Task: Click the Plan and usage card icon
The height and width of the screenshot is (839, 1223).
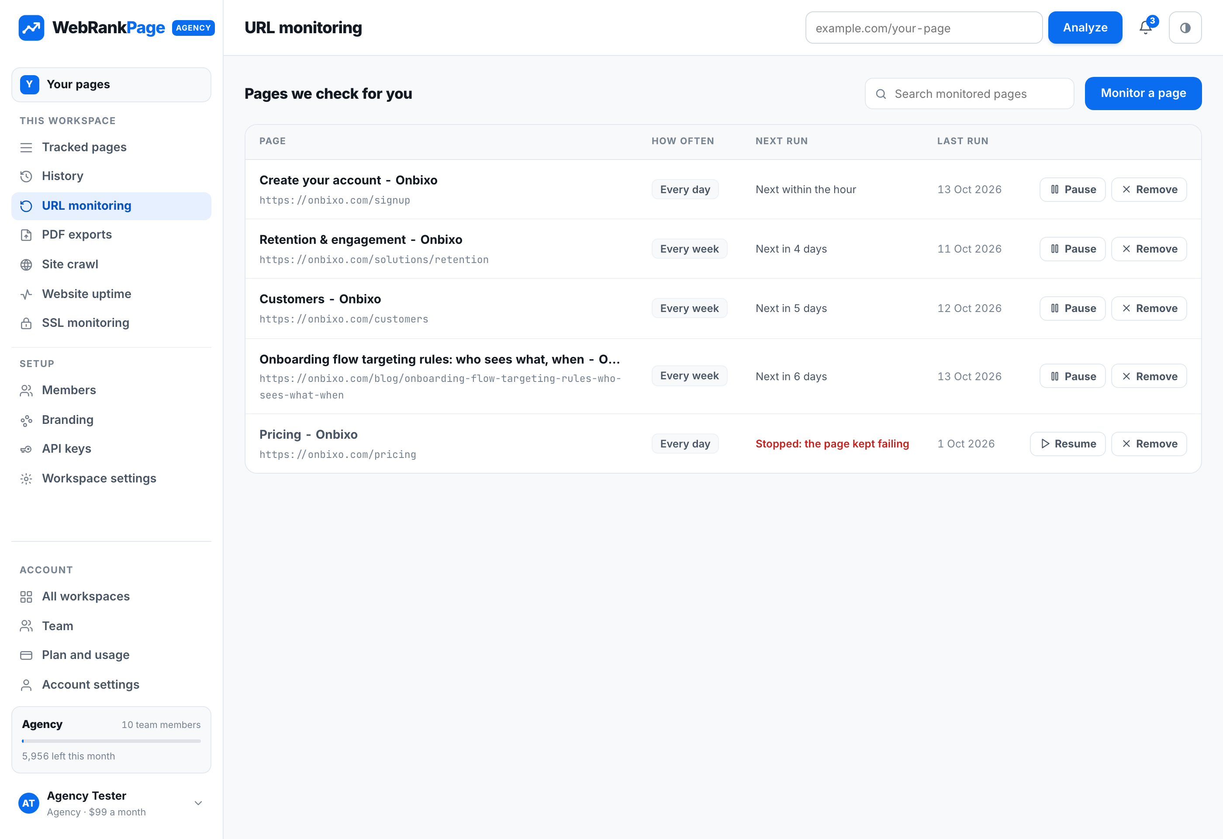Action: click(26, 655)
